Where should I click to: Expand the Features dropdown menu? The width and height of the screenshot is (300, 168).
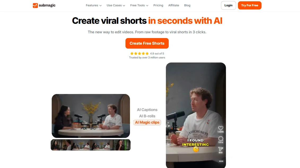(x=94, y=5)
